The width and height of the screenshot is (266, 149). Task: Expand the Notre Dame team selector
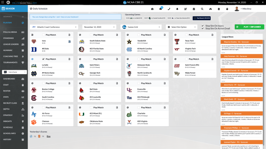[x=14, y=72]
